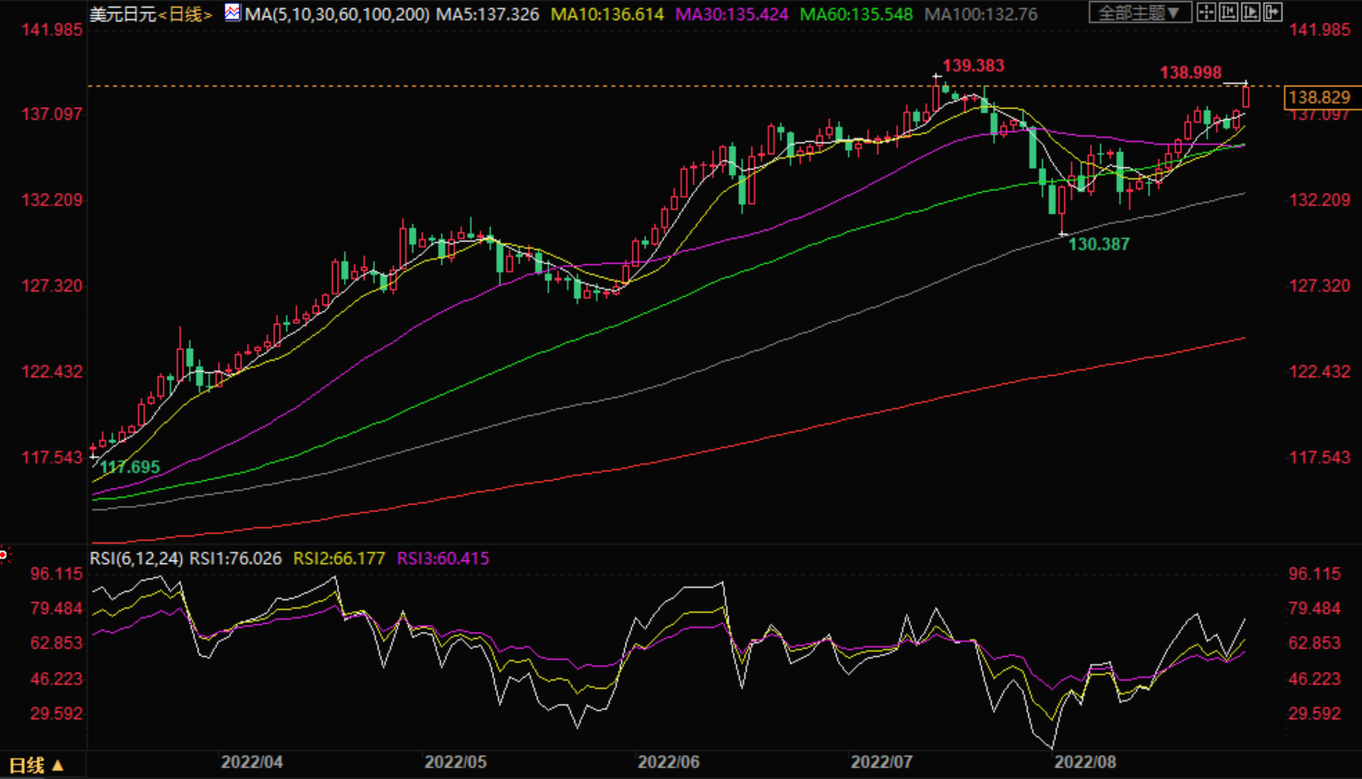Click the MA(5,10,30,60,100,200) parameters label
Viewport: 1362px width, 779px height.
coord(337,15)
